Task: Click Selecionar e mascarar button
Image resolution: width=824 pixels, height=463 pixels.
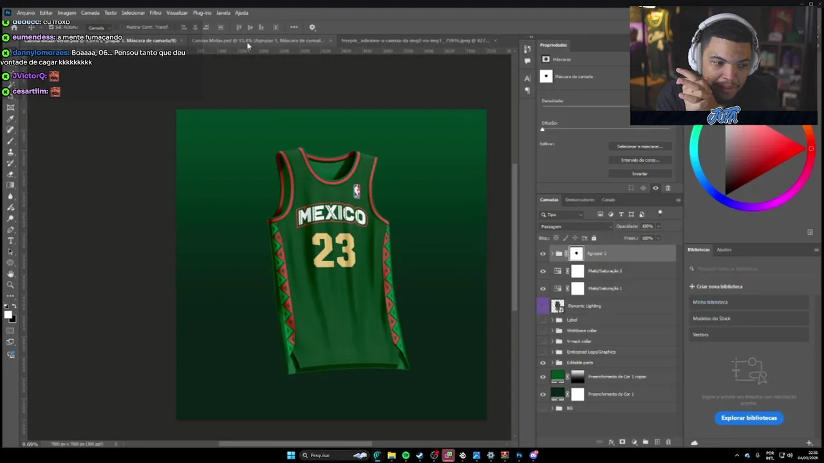Action: 640,147
